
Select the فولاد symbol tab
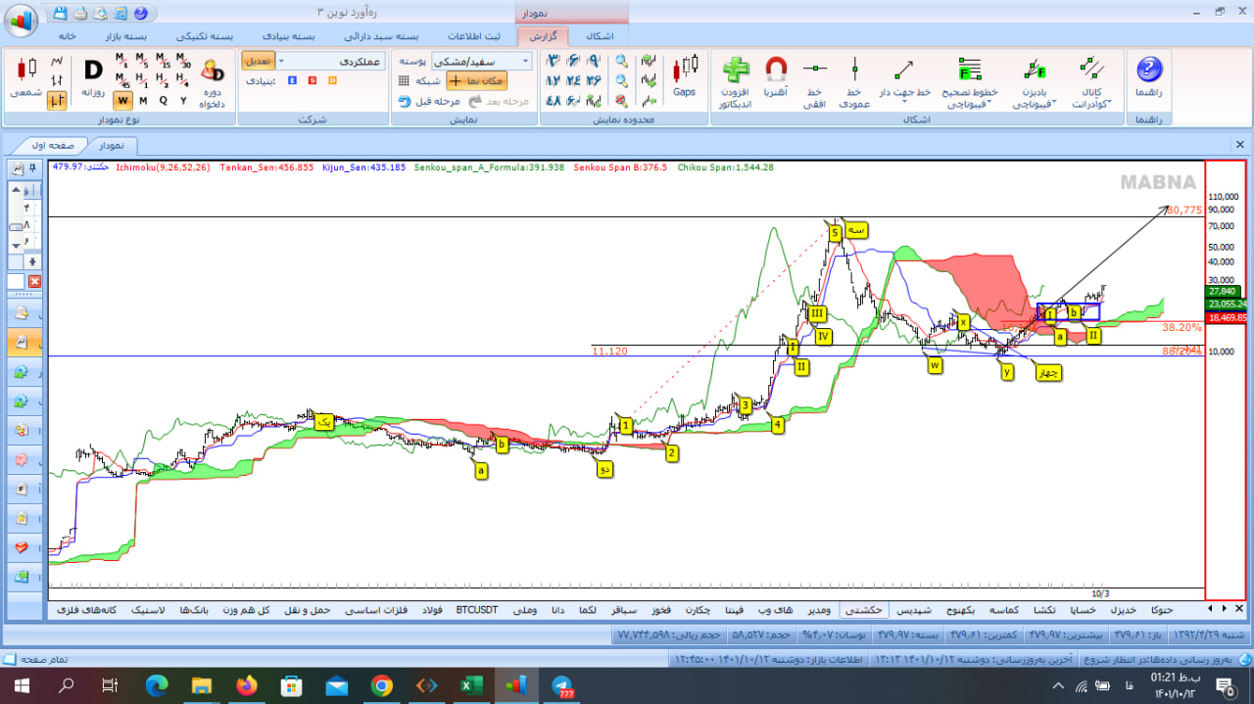[432, 610]
